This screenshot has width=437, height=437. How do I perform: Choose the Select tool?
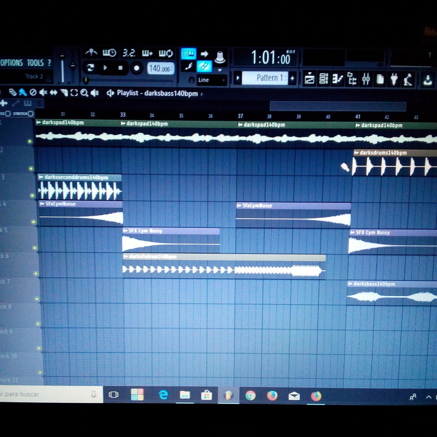coord(74,93)
